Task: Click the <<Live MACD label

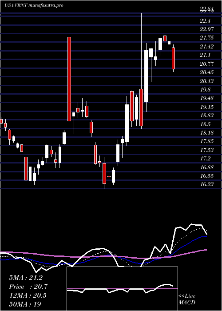Action: tap(187, 299)
